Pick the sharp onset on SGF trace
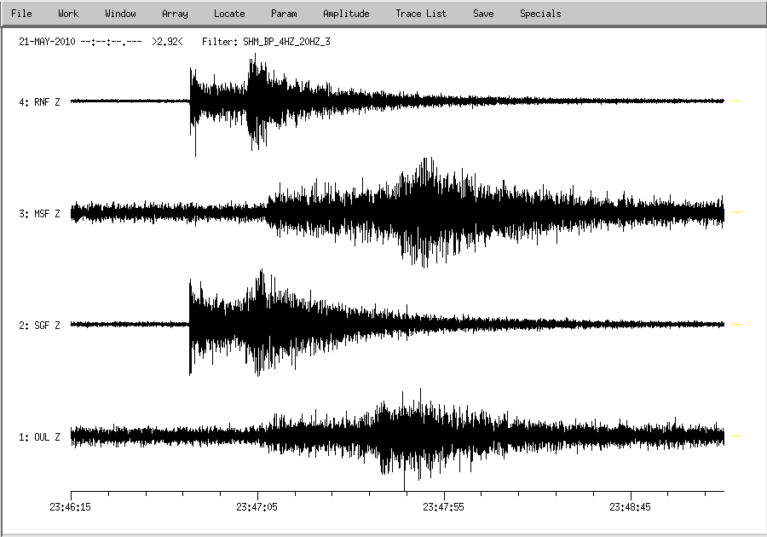The height and width of the screenshot is (537, 767). tap(190, 324)
